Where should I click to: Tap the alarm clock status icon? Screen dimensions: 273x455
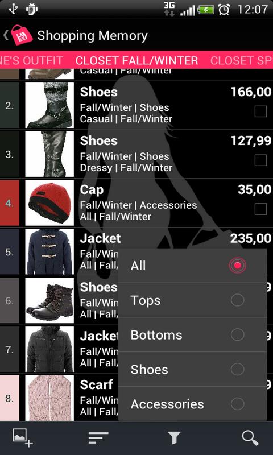[224, 10]
